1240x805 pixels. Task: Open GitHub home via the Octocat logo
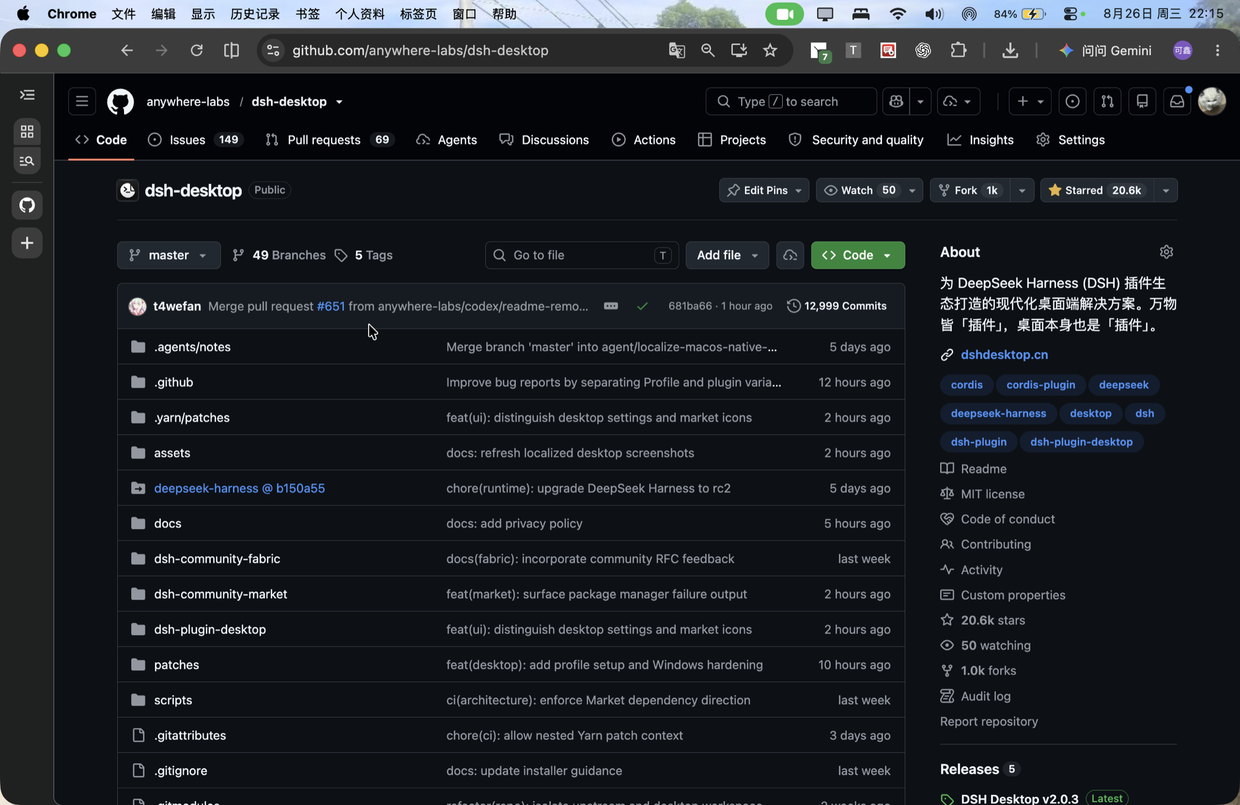coord(120,101)
